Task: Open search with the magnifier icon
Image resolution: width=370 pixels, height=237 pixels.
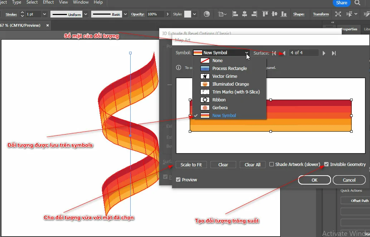Action: (x=357, y=3)
